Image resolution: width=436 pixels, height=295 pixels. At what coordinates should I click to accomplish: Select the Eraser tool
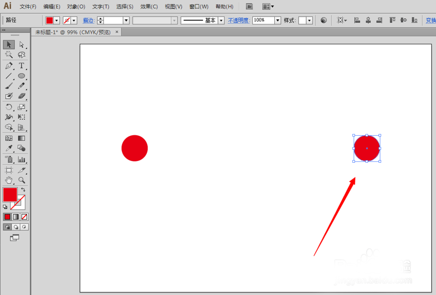(x=21, y=96)
